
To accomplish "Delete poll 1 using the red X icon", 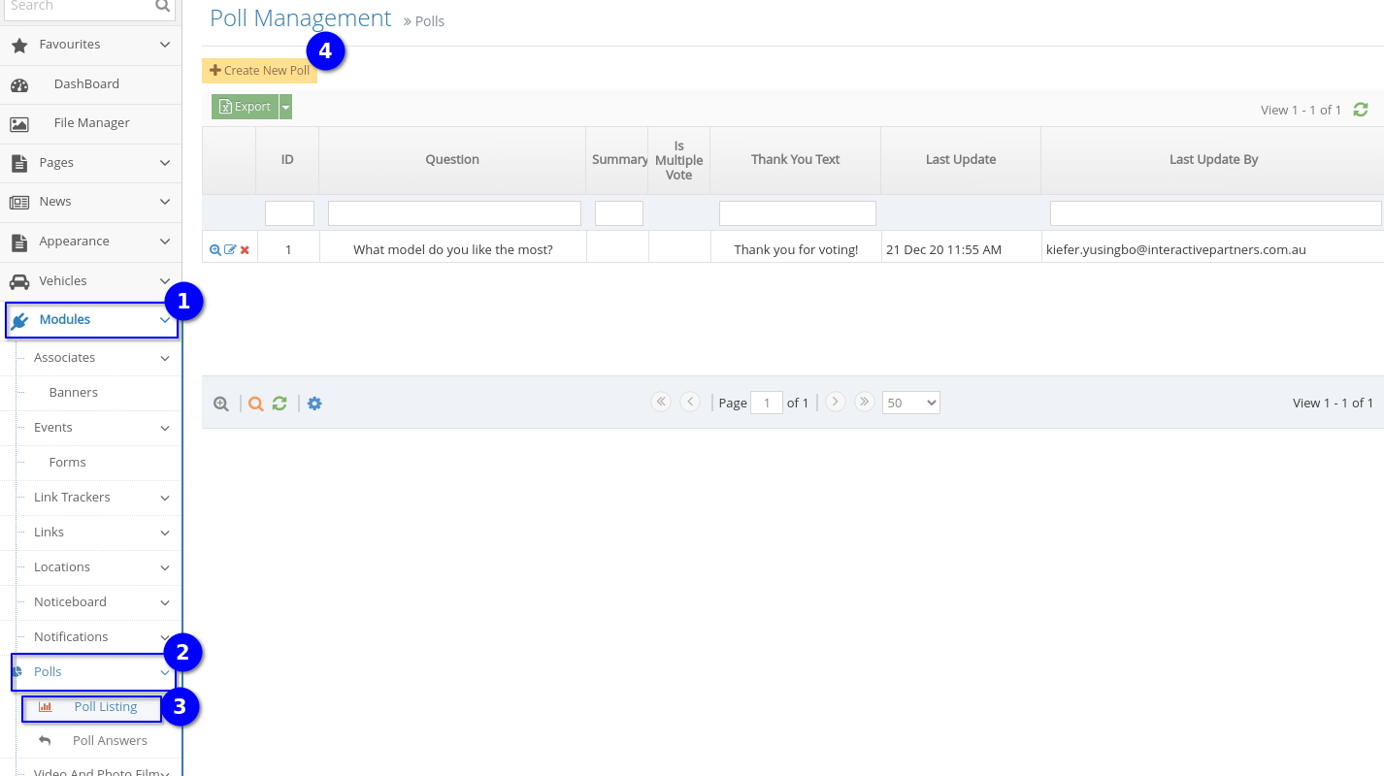I will click(x=245, y=249).
